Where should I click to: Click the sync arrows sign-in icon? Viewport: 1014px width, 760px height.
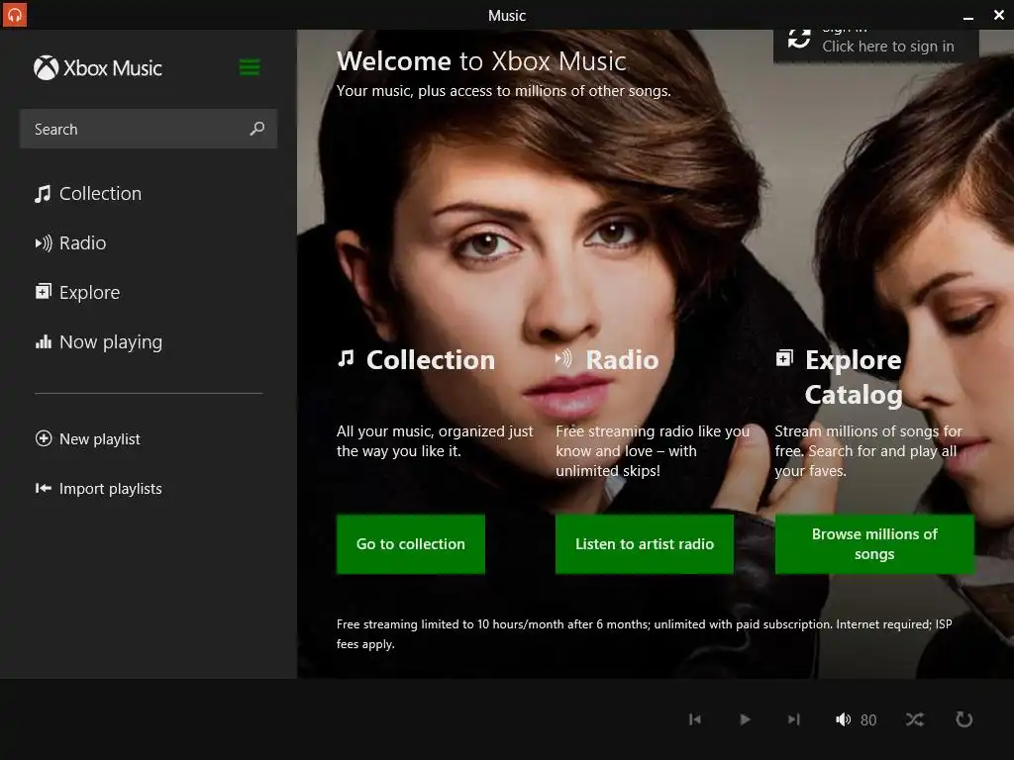tap(799, 39)
